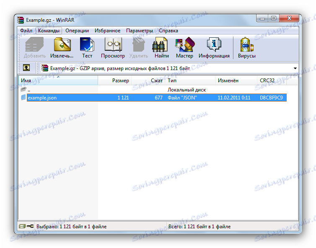Click the date 11.02.2011 0:11 cell

click(x=234, y=98)
